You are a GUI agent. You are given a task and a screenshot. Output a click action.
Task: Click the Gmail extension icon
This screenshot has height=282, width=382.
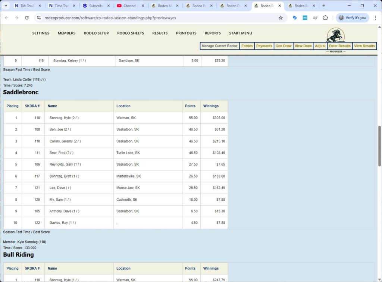(x=304, y=18)
